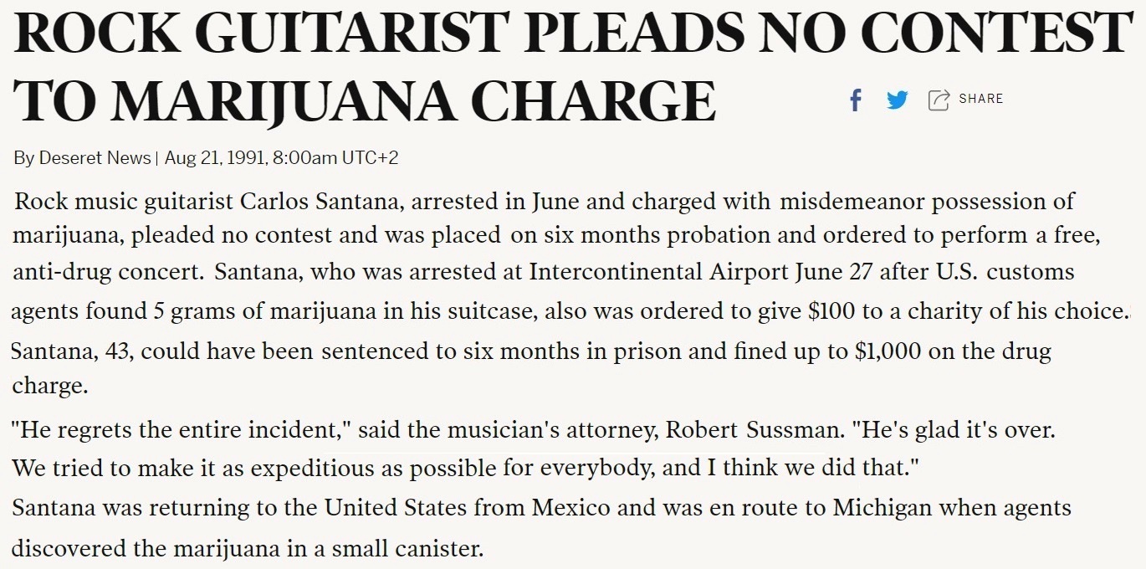Click the phrase anti-drug concert

[x=107, y=273]
